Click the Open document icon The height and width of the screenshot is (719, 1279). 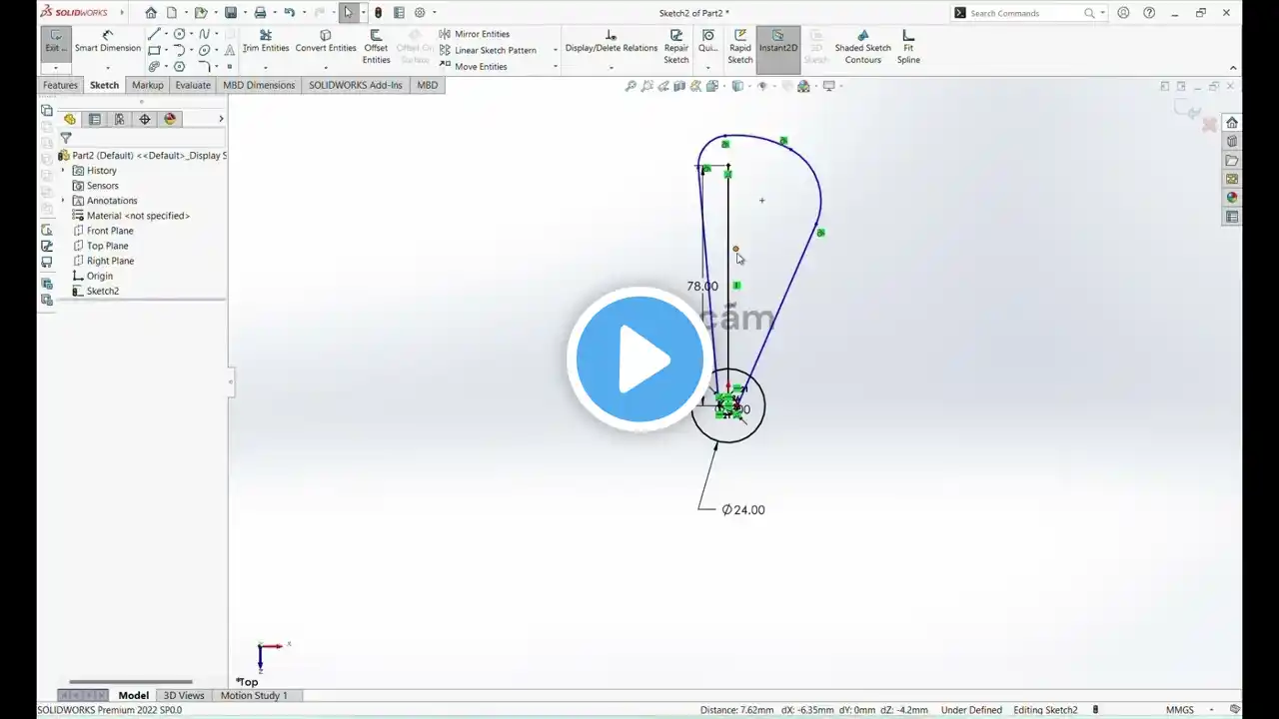pos(201,13)
